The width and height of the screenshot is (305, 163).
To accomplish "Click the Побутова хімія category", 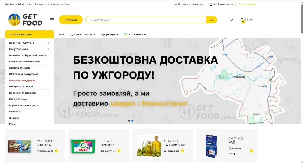I will click(19, 49).
